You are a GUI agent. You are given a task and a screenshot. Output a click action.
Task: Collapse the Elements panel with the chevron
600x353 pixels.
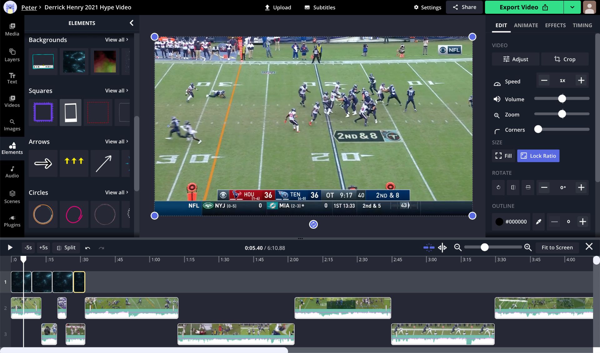point(132,23)
